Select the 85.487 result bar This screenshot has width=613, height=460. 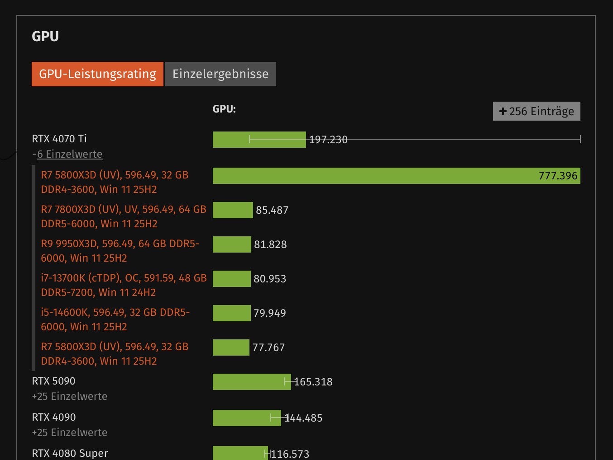tap(233, 210)
